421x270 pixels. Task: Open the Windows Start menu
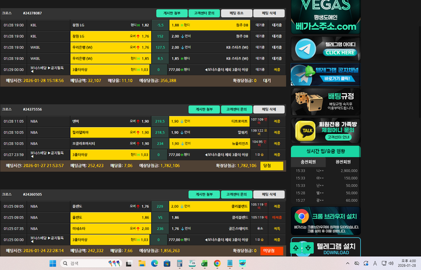[x=52, y=263]
